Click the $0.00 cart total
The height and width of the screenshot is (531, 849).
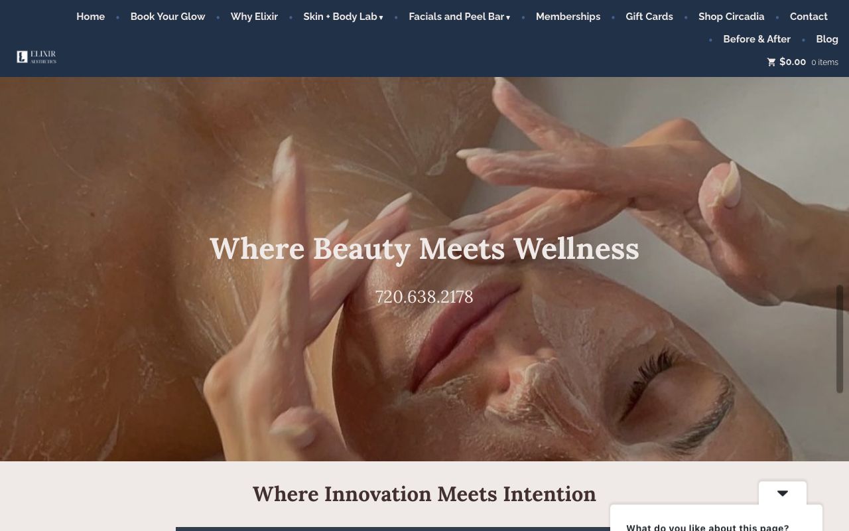pos(793,62)
